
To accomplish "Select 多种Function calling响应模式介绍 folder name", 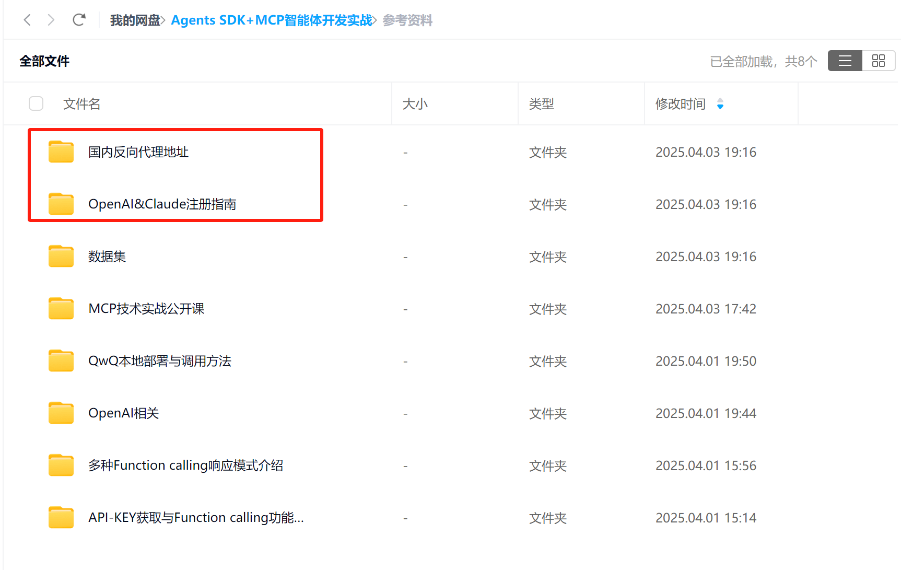I will pos(186,466).
